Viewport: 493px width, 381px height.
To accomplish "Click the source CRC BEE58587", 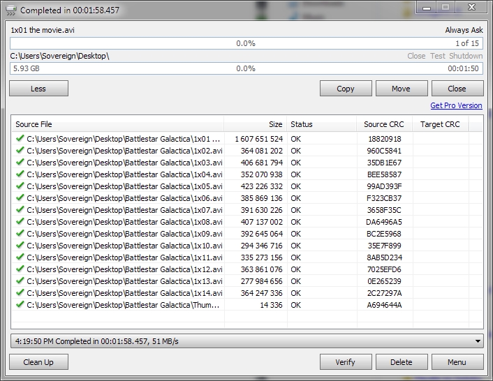I will coord(384,174).
